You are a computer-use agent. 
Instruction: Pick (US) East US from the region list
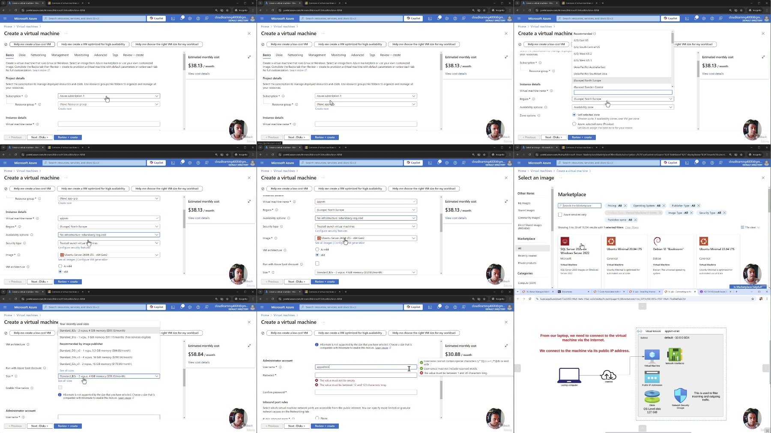point(622,40)
